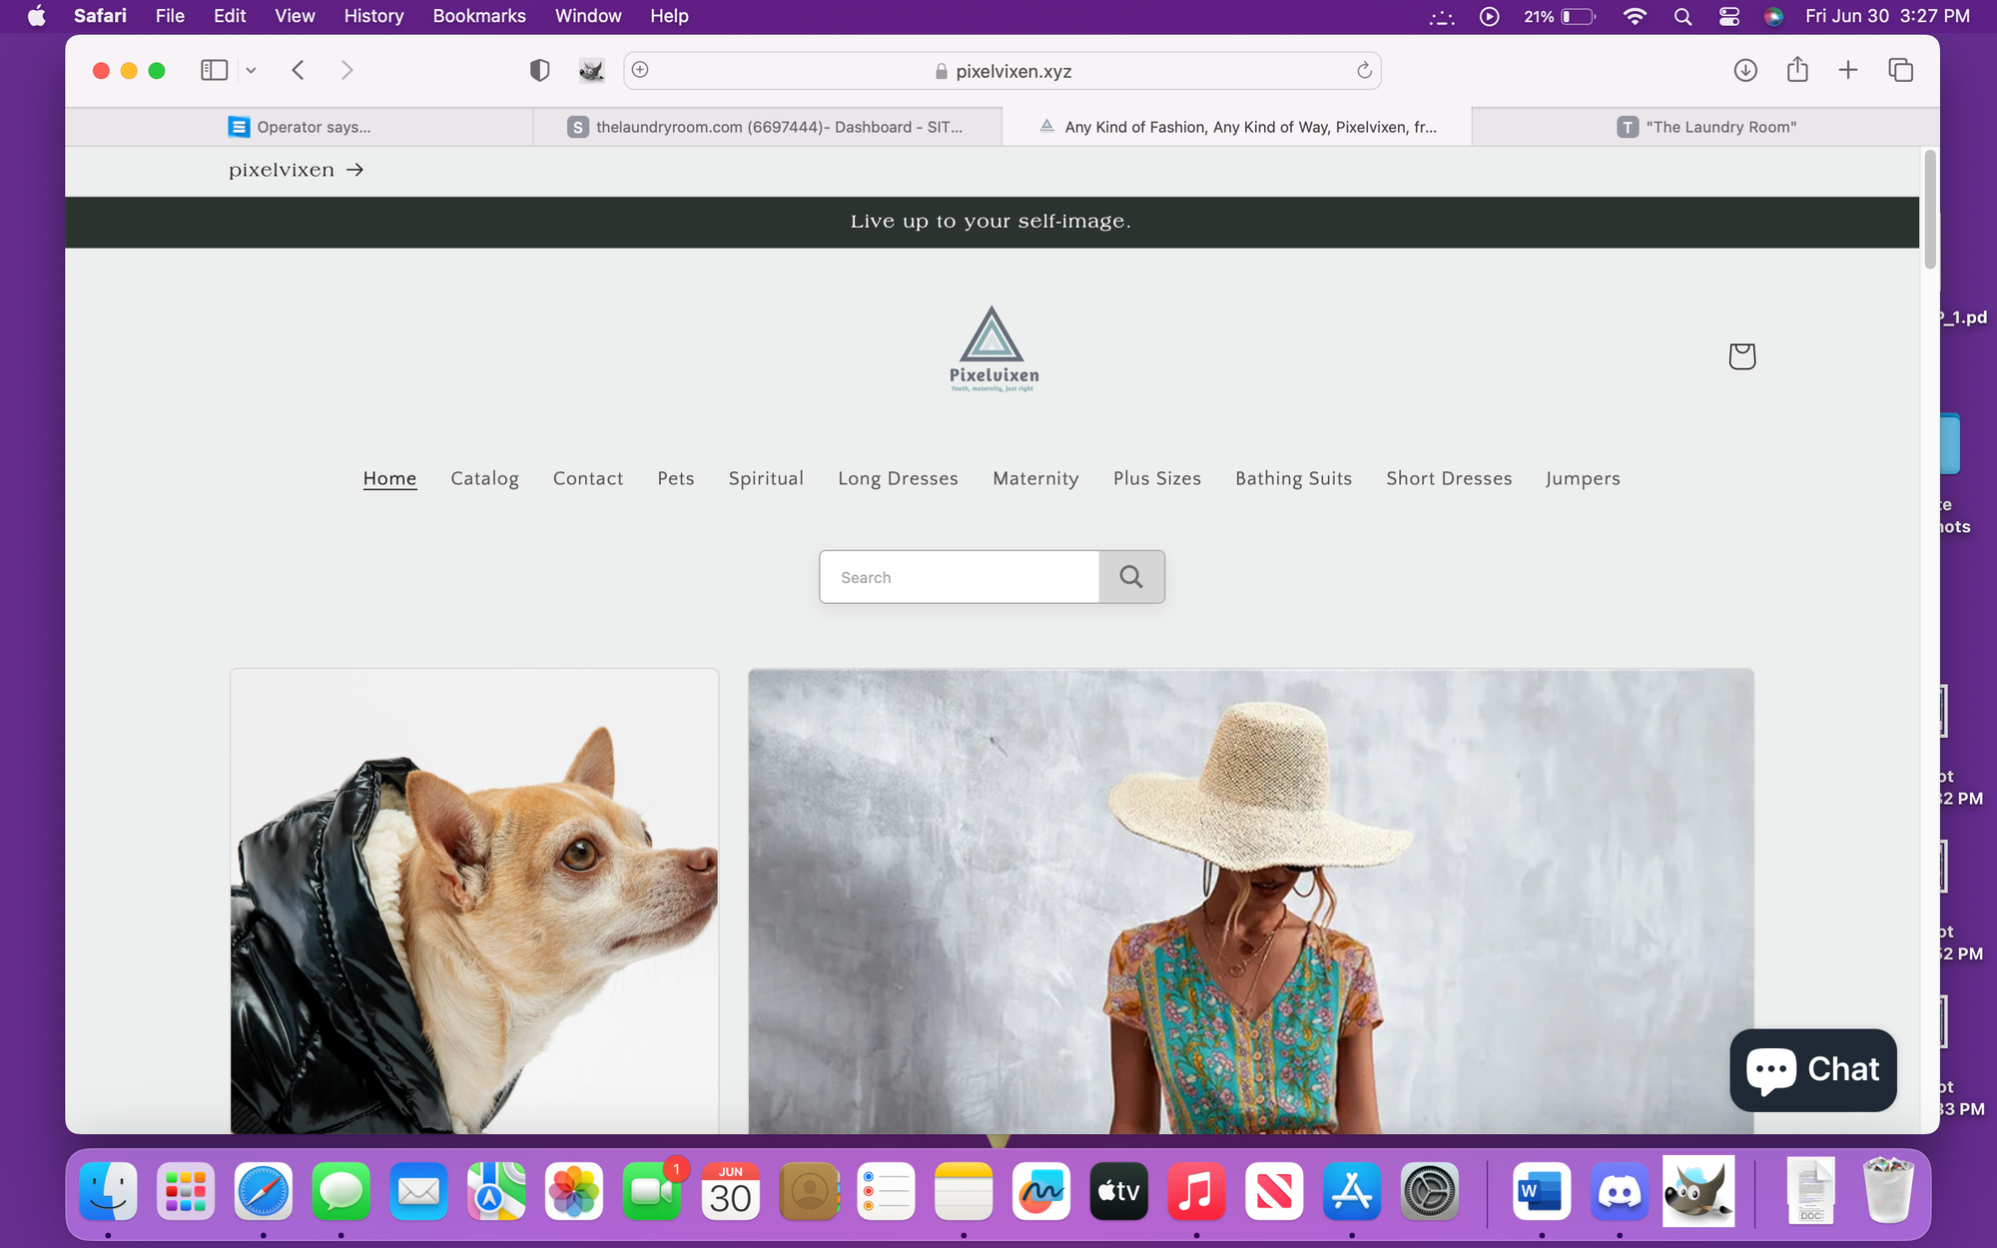1997x1248 pixels.
Task: Switch to "The Laundry Room" tab
Action: point(1706,127)
